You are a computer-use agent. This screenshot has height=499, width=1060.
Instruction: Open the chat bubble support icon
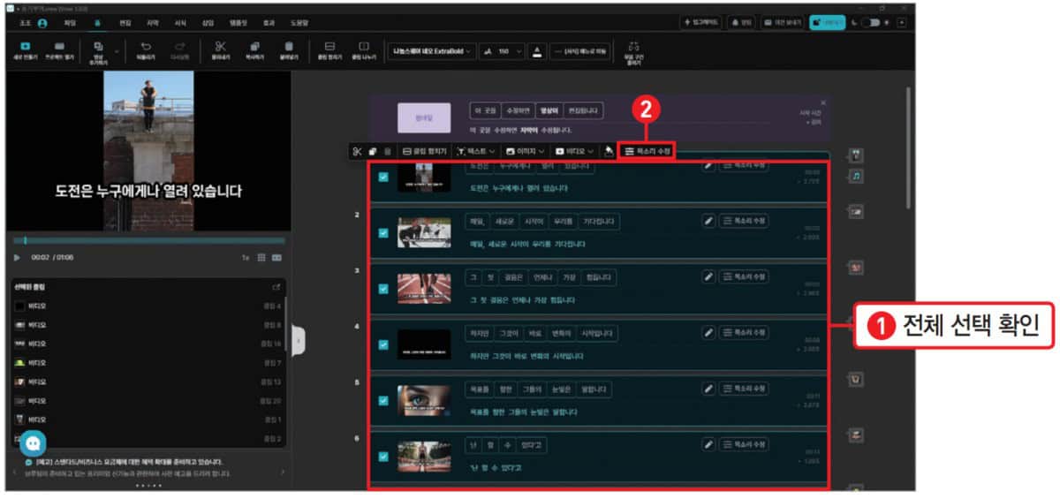pyautogui.click(x=33, y=442)
